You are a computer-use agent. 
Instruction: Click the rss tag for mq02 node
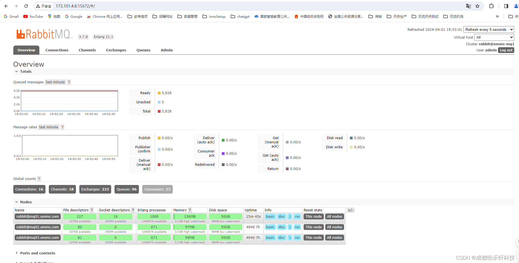(297, 227)
